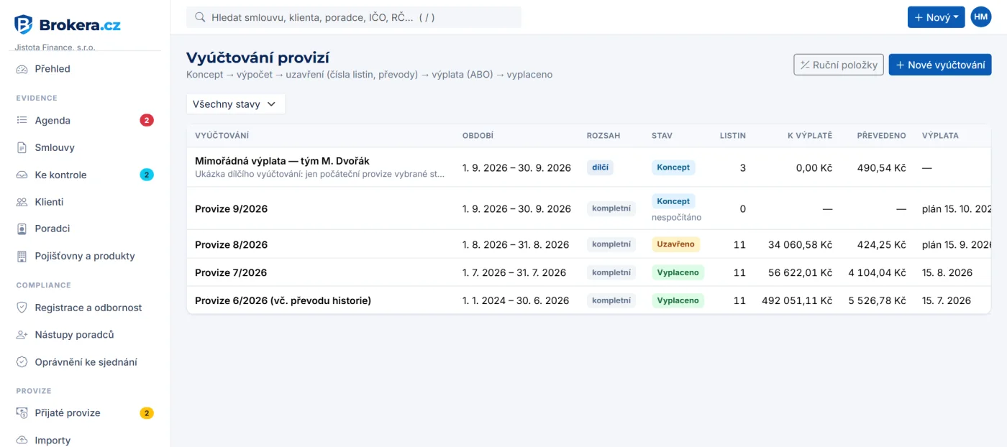The image size is (1007, 447).
Task: Click the Přehled dashboard gauge icon
Action: click(x=22, y=69)
